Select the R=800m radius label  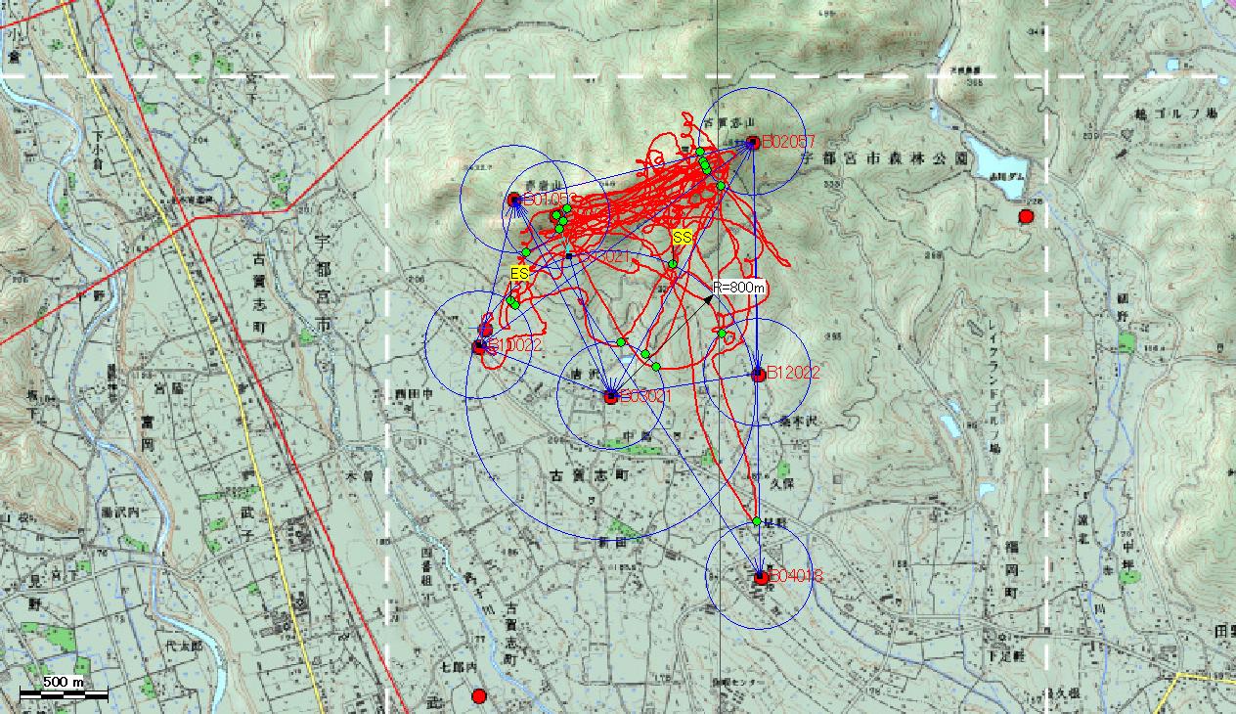(x=737, y=288)
